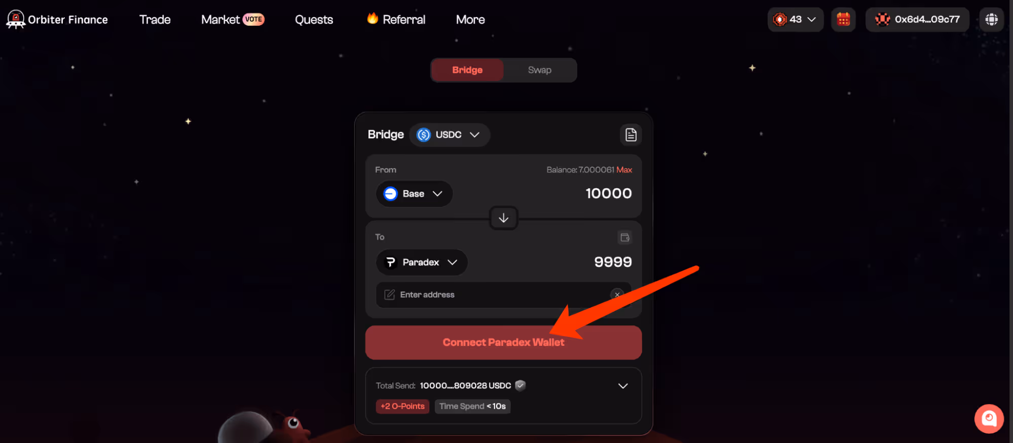
Task: Open the Paradex destination chain dropdown
Action: [422, 262]
